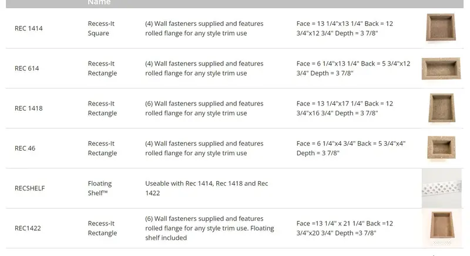This screenshot has width=470, height=256.
Task: Select the REC 1418 model number
Action: pos(29,108)
